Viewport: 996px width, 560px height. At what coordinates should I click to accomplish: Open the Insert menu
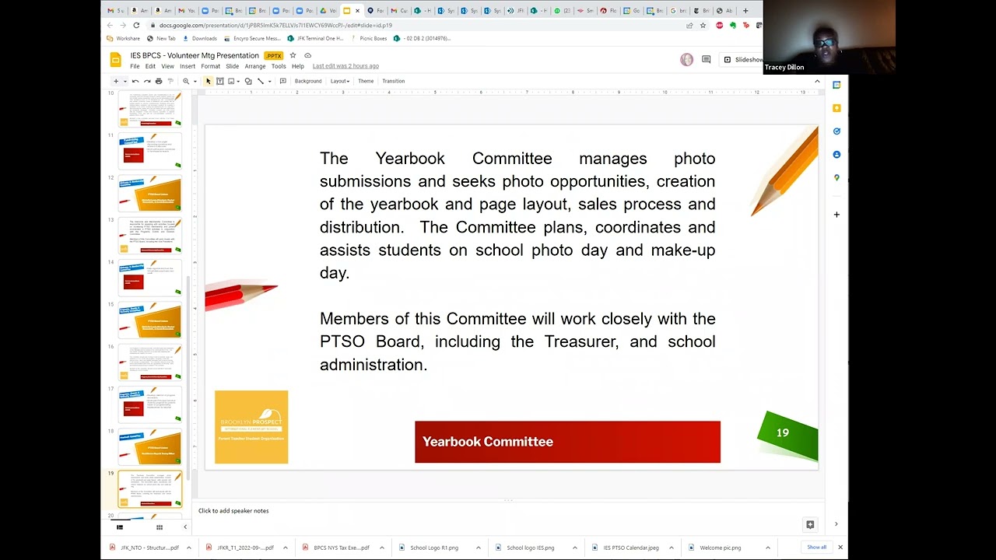point(188,66)
